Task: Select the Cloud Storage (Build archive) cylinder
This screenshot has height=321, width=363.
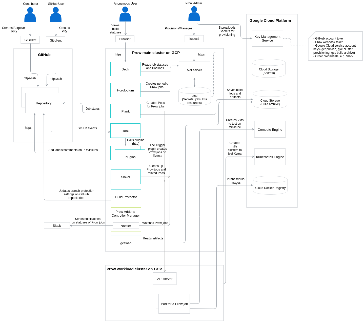Action: pyautogui.click(x=270, y=100)
